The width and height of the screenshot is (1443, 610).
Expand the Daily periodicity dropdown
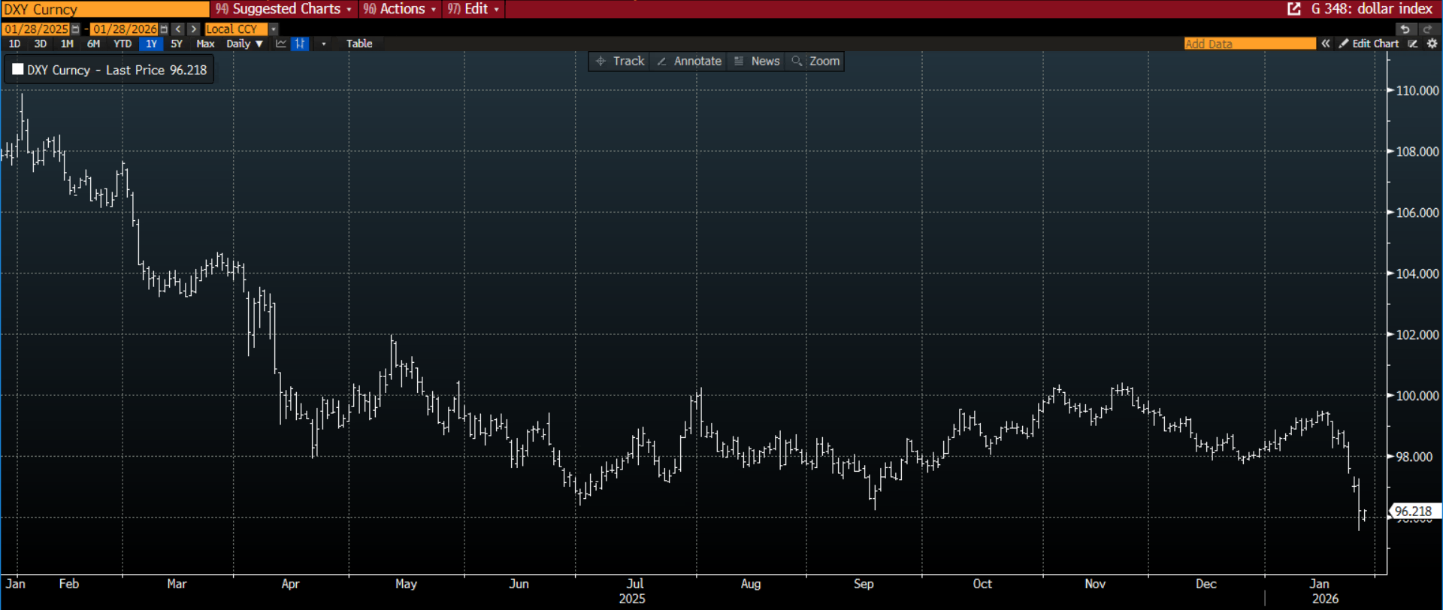(244, 44)
